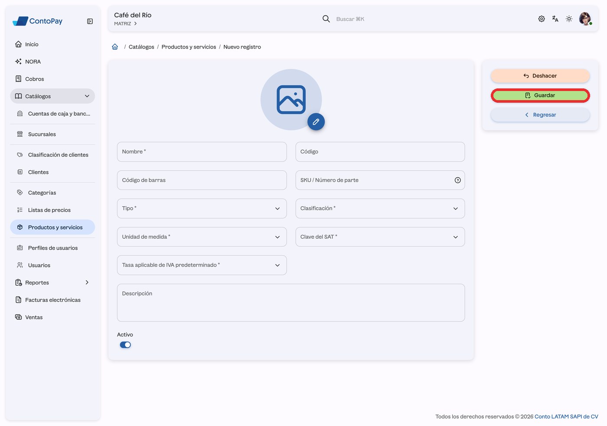The image size is (607, 426).
Task: Collapse the sidebar panel icon
Action: click(x=90, y=21)
